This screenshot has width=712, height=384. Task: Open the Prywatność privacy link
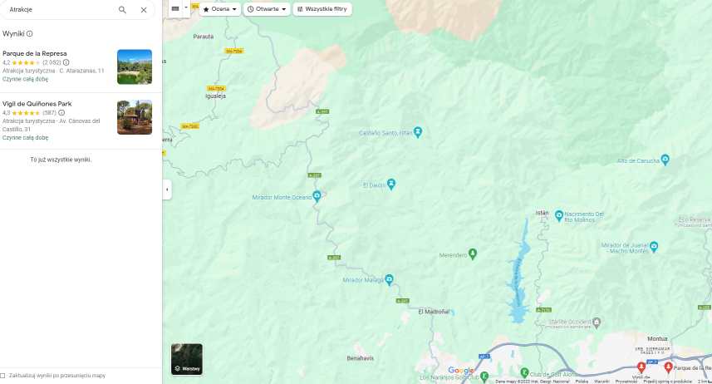coord(626,382)
